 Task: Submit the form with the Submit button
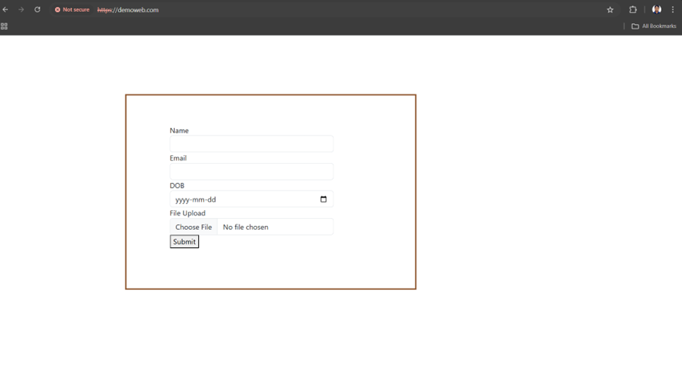click(184, 241)
